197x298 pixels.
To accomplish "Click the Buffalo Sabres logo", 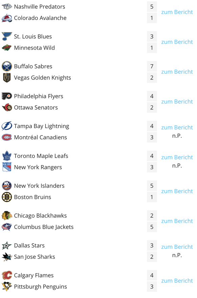I will coord(7,66).
